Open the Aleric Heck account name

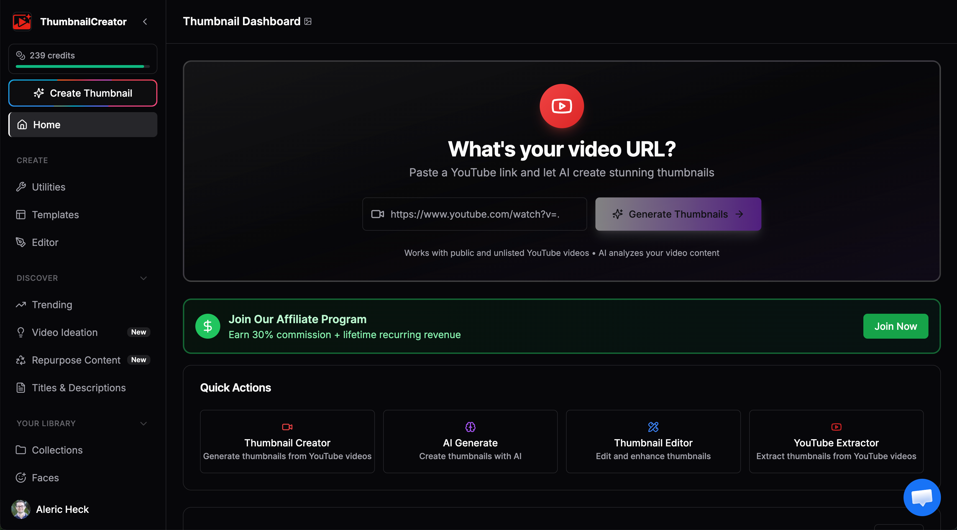point(62,509)
